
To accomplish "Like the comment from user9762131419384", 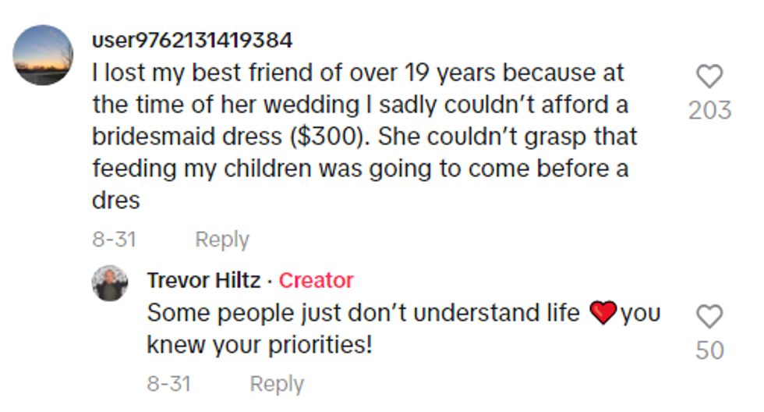I will (709, 76).
